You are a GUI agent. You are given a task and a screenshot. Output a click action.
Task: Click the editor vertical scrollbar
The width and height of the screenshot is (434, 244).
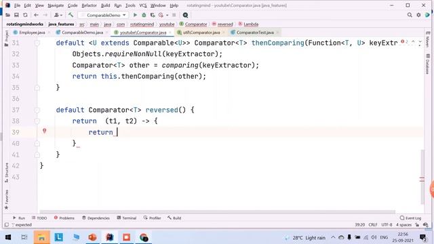click(422, 177)
